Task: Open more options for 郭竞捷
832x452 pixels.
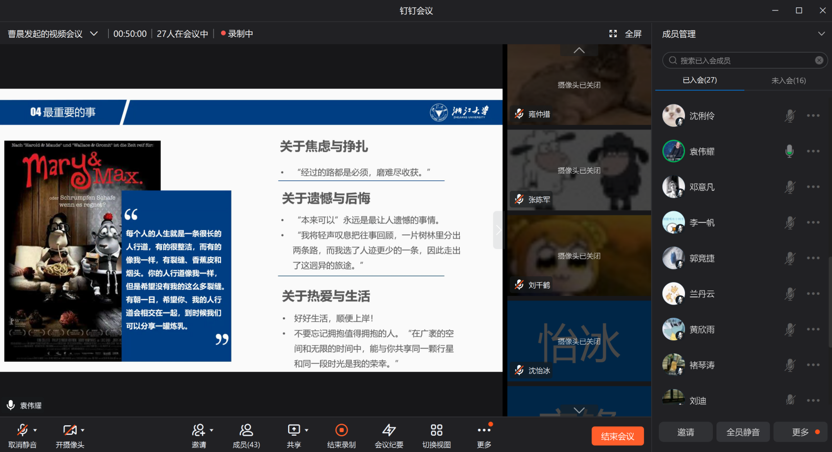Action: coord(813,258)
